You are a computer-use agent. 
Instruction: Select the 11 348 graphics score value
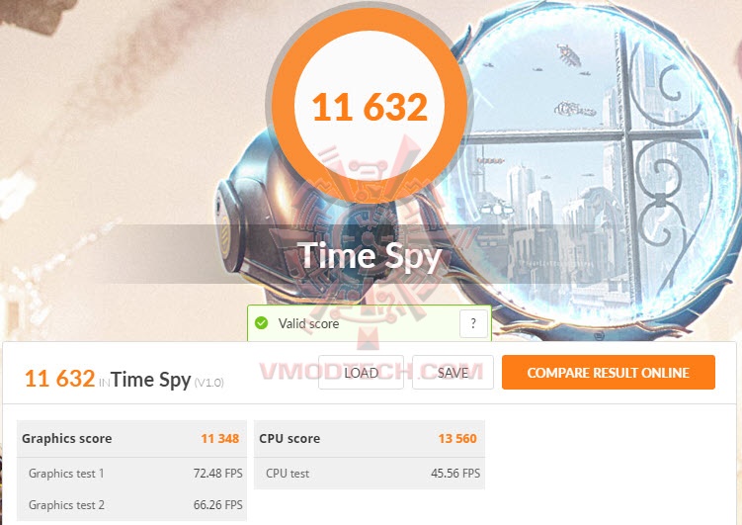[x=221, y=438]
